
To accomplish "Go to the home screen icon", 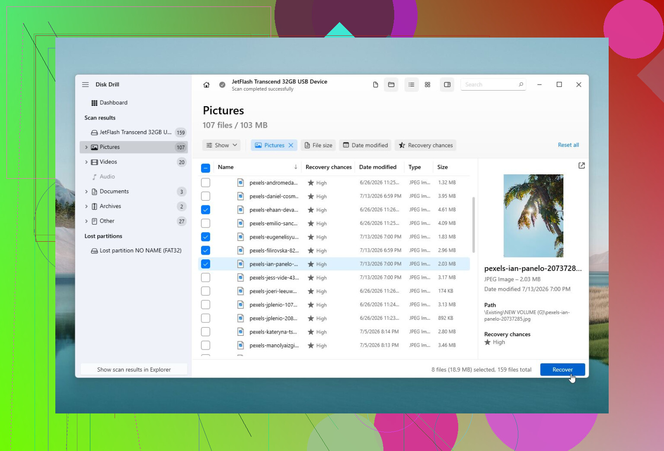I will pos(206,85).
